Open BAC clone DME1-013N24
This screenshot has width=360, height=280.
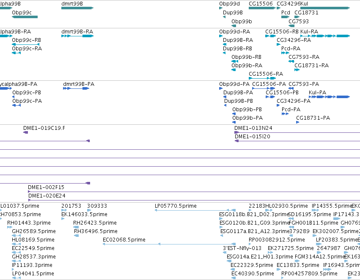pos(253,128)
